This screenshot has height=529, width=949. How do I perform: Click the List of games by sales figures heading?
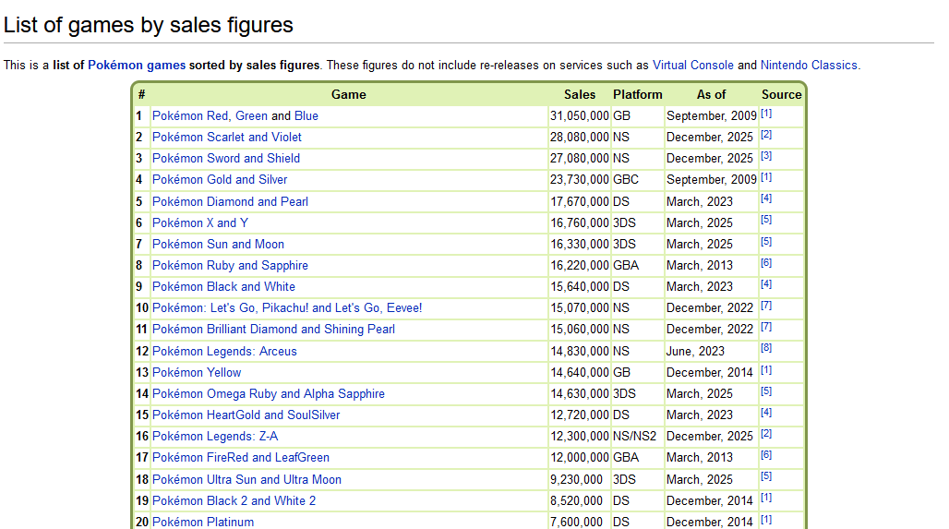[x=149, y=25]
